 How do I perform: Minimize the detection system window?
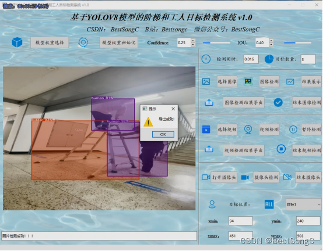289,5
